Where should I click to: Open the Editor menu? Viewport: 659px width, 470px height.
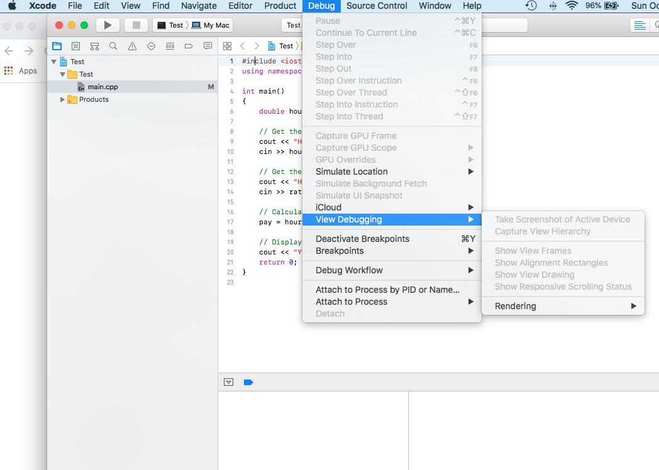coord(240,6)
